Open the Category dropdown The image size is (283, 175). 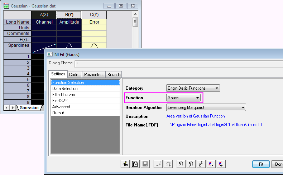point(193,88)
